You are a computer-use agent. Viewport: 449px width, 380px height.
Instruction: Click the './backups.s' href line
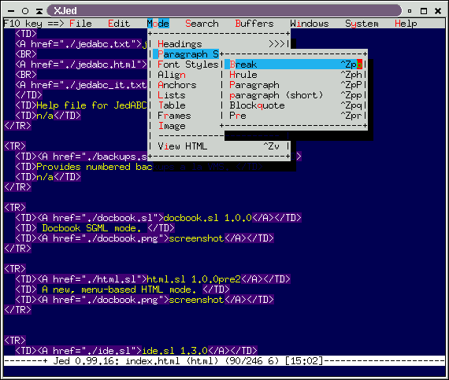[81, 157]
